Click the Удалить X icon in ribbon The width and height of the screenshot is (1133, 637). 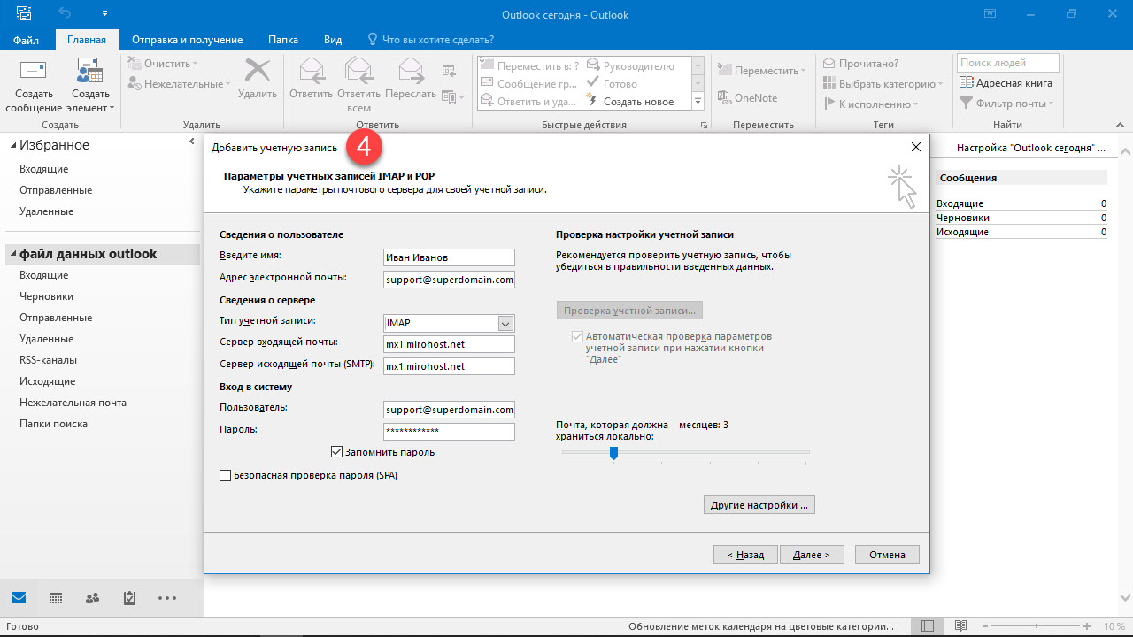point(258,71)
